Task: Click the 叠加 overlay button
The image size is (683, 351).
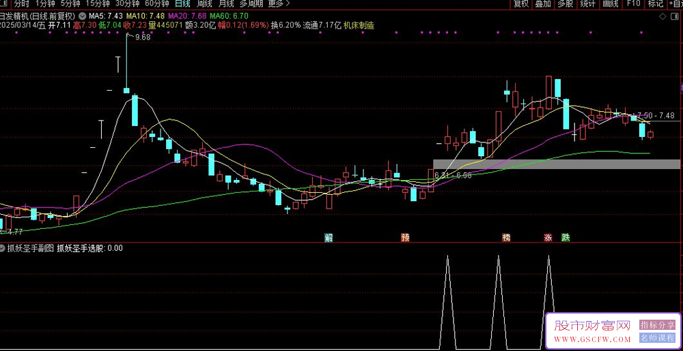Action: point(543,4)
